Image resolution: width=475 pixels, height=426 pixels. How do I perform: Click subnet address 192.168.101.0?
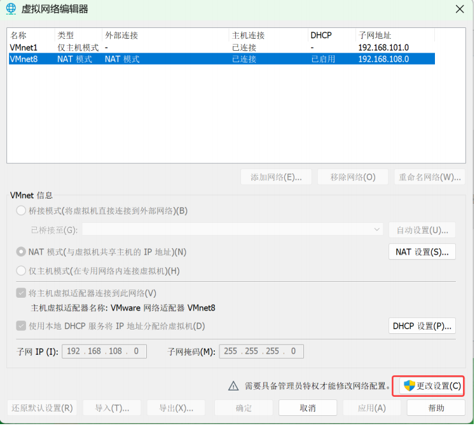[383, 48]
